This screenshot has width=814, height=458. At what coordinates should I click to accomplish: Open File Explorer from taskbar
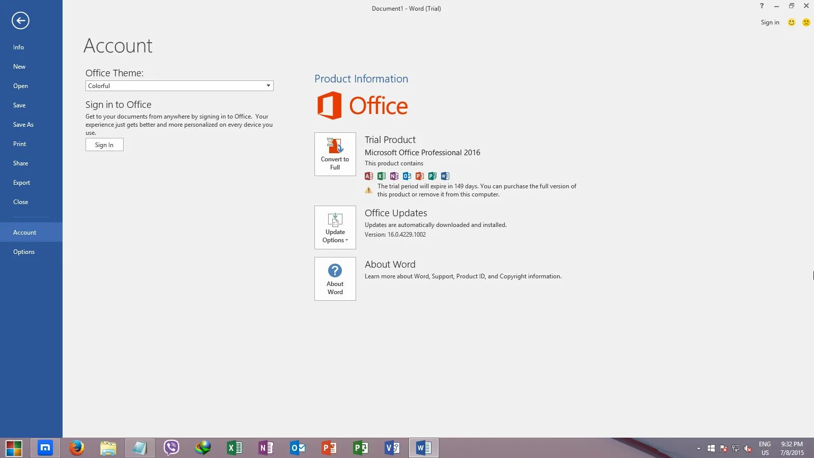(108, 448)
